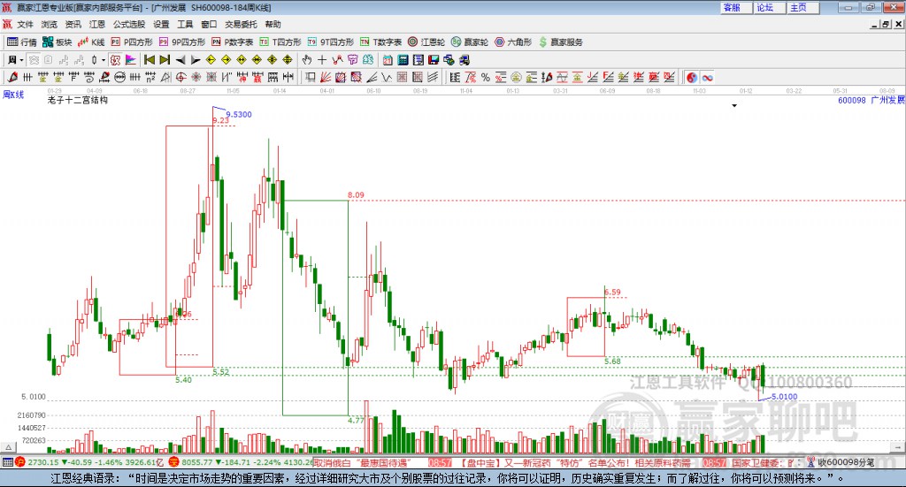Click the circular target crosshair icon

pos(180,77)
